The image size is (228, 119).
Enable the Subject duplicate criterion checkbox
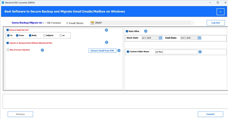(44, 35)
